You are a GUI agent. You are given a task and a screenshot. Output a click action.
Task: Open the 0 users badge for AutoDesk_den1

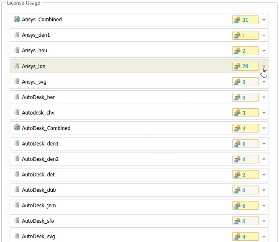[246, 144]
